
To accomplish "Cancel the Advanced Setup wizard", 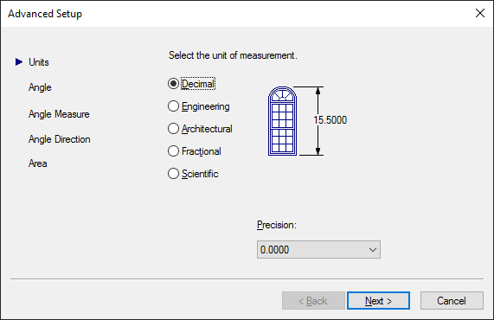I will pos(452,300).
